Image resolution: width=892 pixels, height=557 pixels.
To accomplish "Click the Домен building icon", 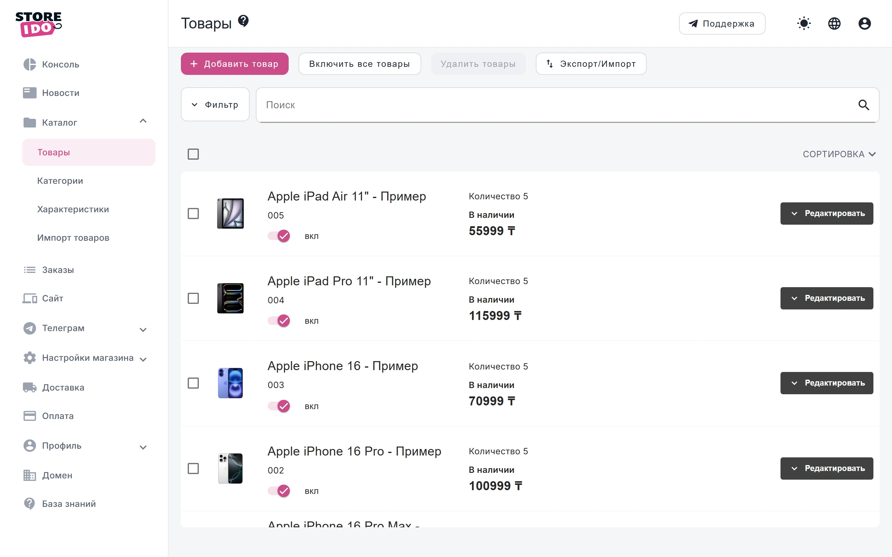I will pos(29,475).
